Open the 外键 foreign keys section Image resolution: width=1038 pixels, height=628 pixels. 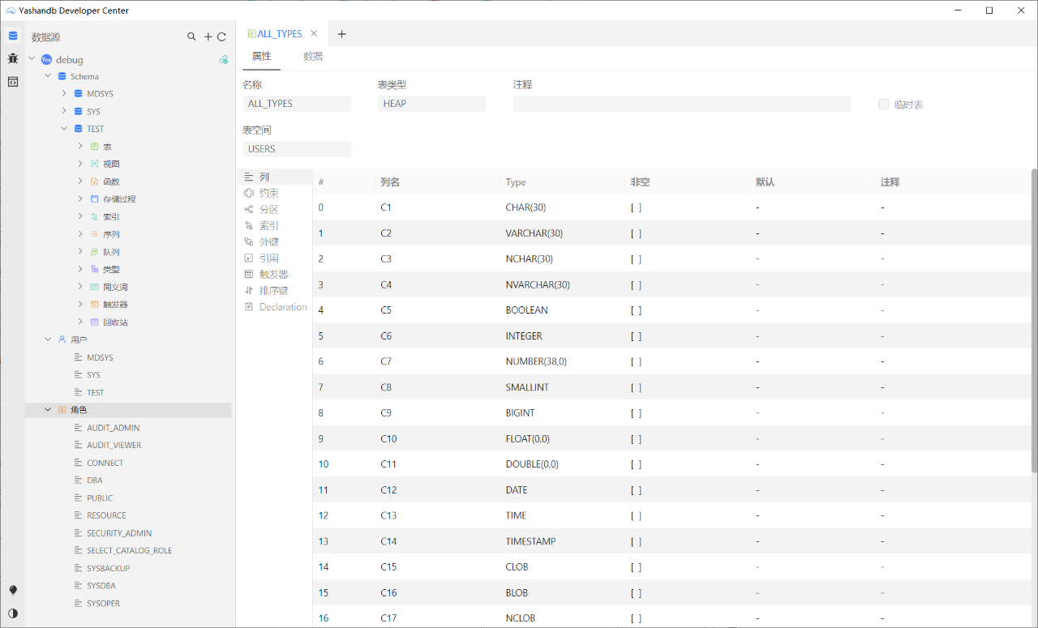(269, 241)
